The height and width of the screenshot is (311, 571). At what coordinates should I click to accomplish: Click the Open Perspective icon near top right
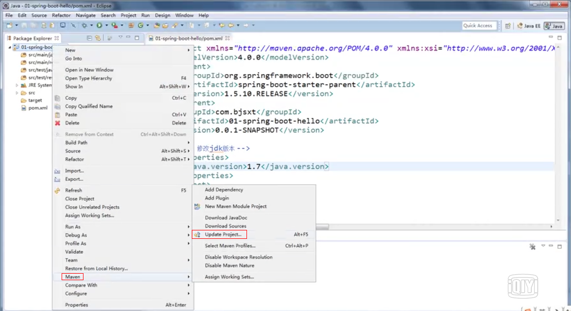click(x=507, y=25)
